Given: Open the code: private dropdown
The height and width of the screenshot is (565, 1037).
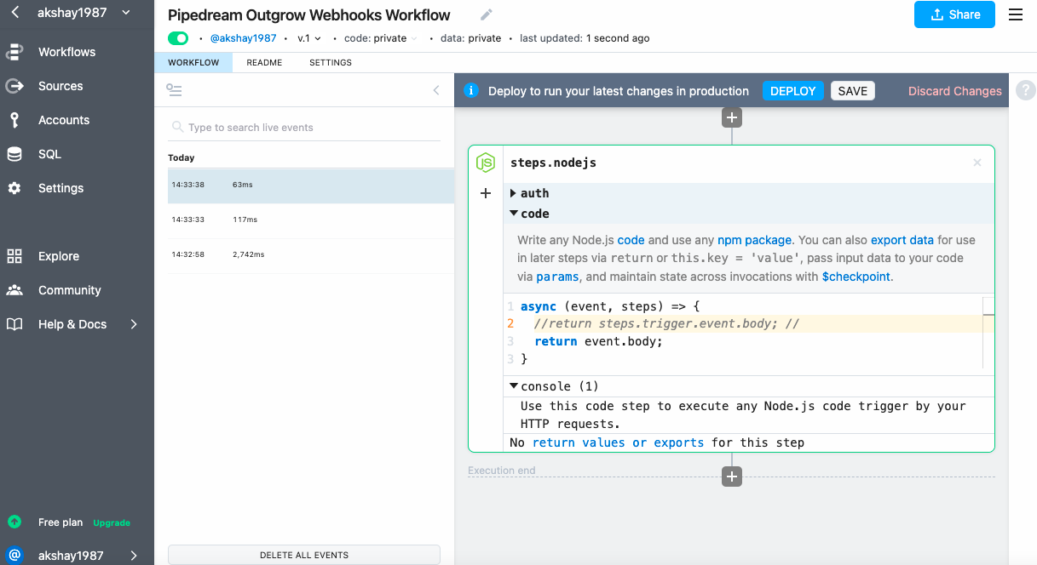Looking at the screenshot, I should tap(381, 38).
